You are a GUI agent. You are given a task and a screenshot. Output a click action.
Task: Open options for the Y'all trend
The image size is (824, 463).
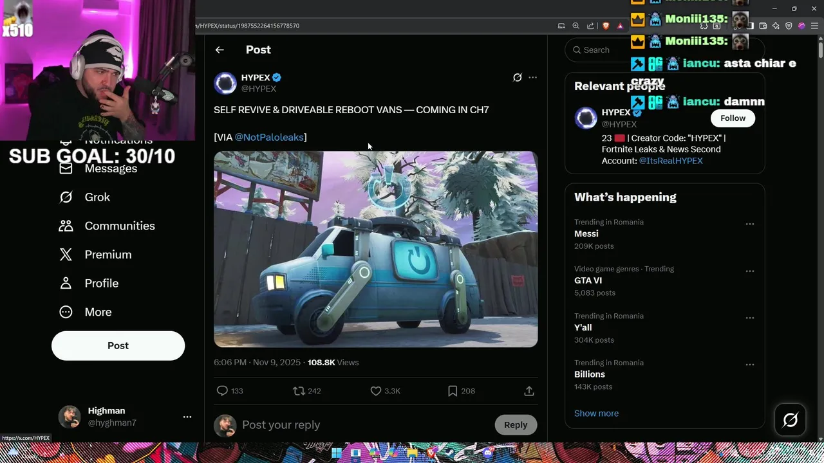pyautogui.click(x=750, y=318)
